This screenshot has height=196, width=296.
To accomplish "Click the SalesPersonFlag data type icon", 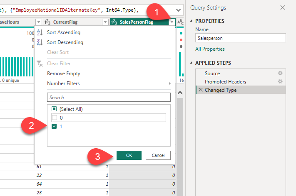I will point(114,22).
